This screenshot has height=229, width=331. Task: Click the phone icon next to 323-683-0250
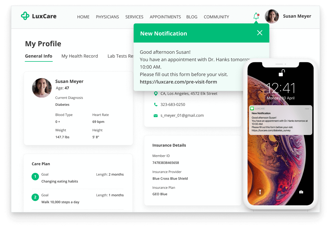156,104
